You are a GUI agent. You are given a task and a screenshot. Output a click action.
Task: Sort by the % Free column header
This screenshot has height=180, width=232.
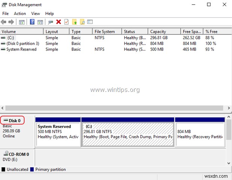(217, 31)
